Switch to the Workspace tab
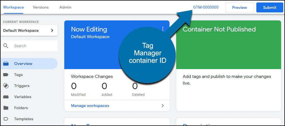 pyautogui.click(x=13, y=7)
